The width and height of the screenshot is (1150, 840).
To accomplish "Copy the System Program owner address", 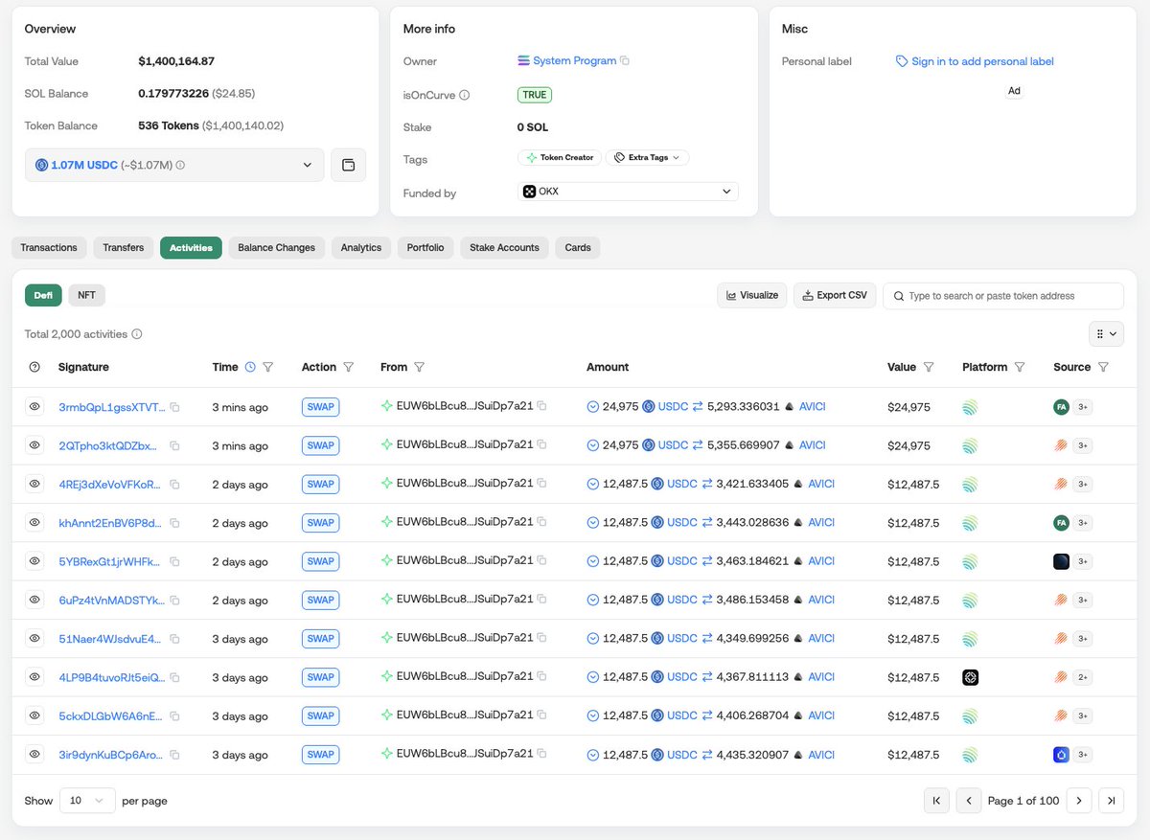I will [625, 60].
